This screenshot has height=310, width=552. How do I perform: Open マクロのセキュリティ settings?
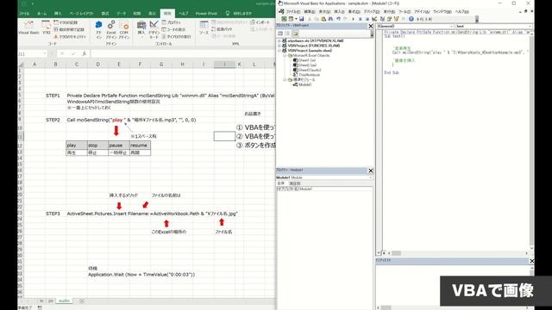pos(70,36)
